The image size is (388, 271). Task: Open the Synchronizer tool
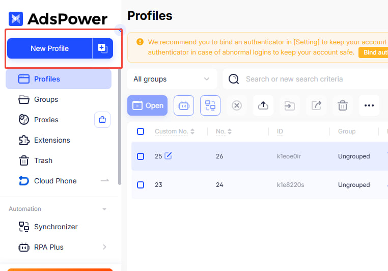(x=56, y=227)
